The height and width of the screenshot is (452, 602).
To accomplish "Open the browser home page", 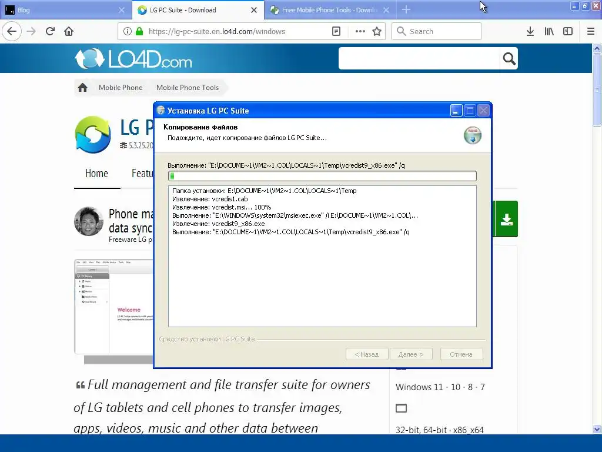I will [69, 31].
